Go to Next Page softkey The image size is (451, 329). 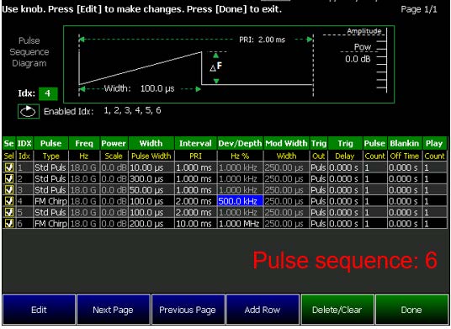pos(114,310)
